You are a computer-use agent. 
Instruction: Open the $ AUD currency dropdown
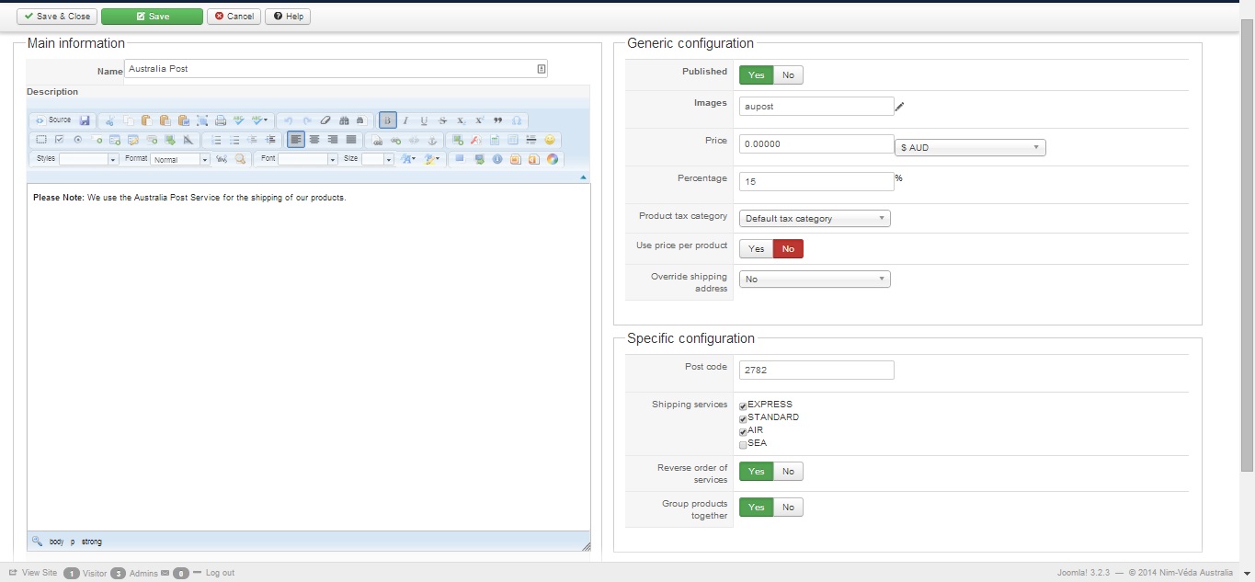970,147
